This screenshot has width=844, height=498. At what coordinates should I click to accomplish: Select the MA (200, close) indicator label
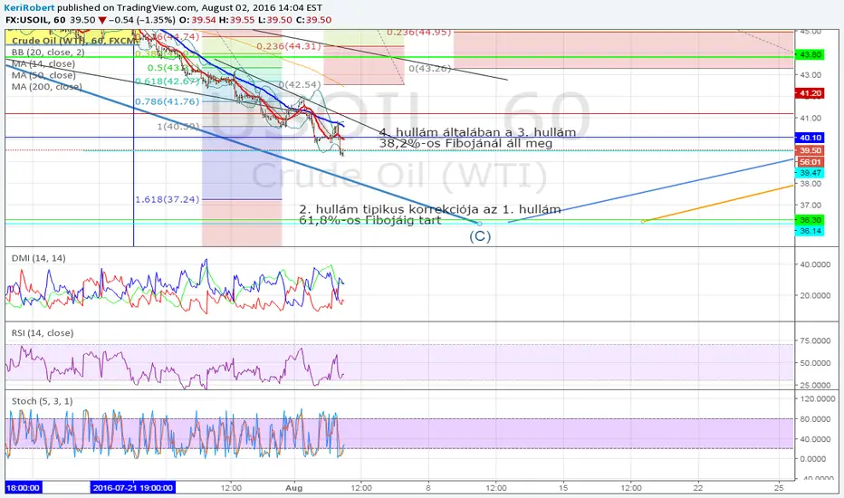[x=47, y=86]
